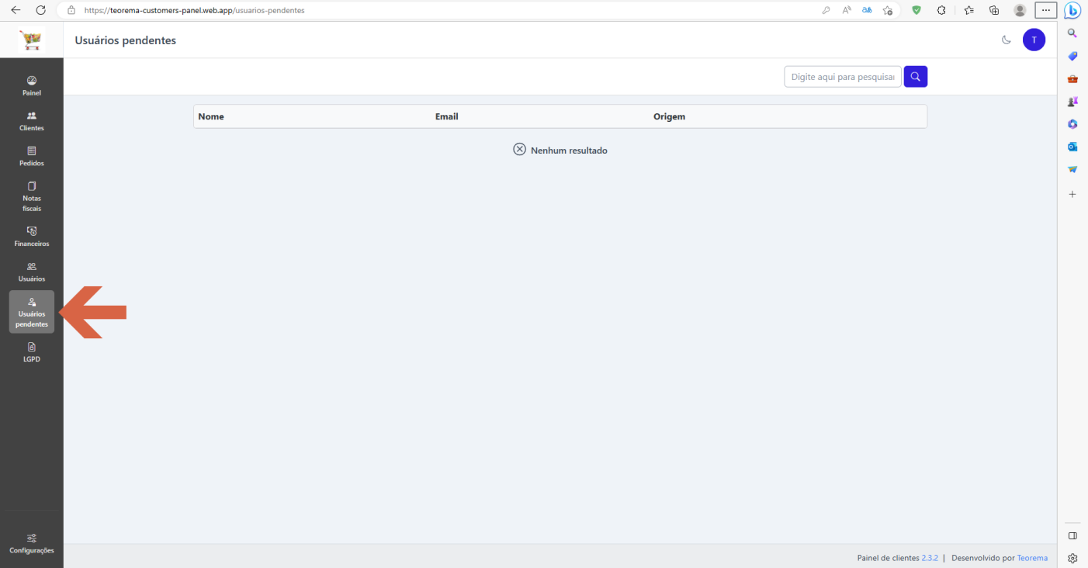1088x568 pixels.
Task: Click the translate icon in address bar
Action: coord(867,11)
